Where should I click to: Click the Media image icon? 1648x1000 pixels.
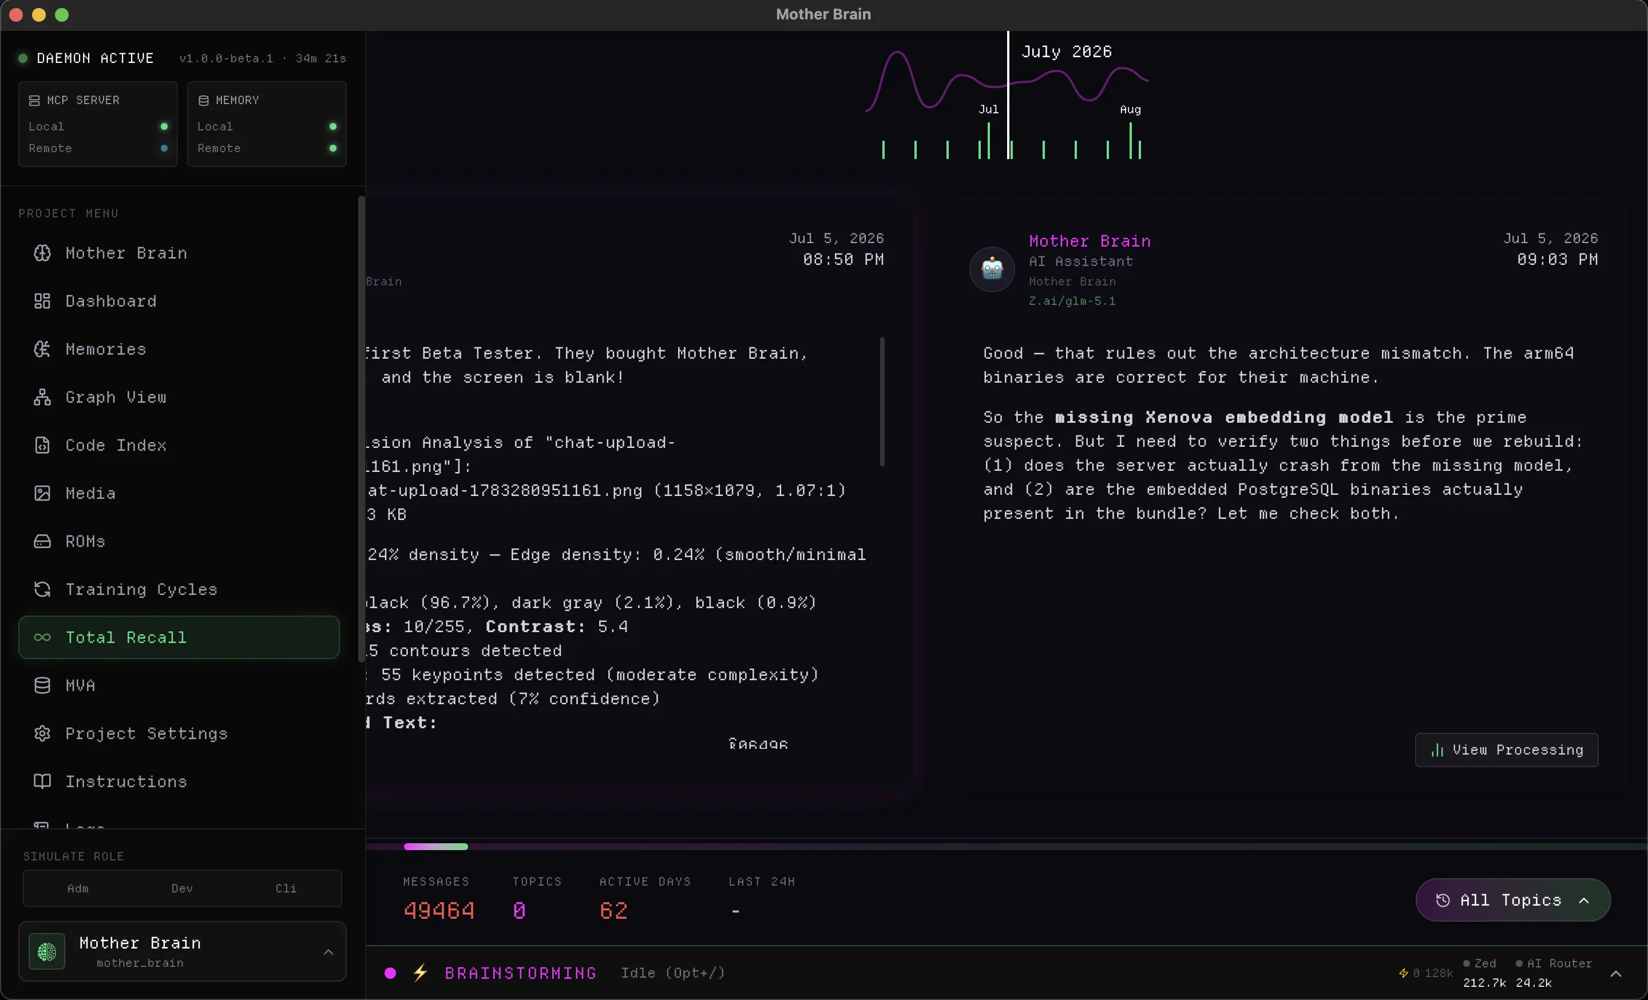(x=42, y=493)
